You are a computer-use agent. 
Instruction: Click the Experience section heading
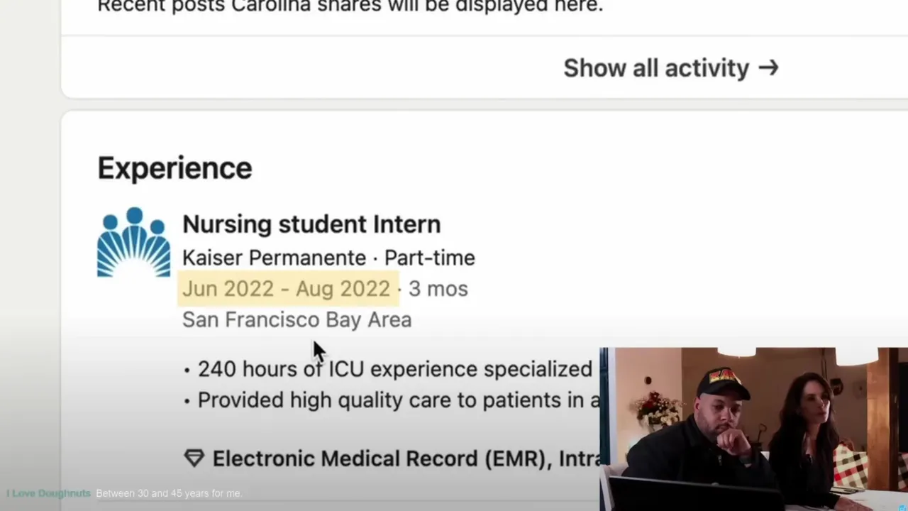[x=175, y=168]
